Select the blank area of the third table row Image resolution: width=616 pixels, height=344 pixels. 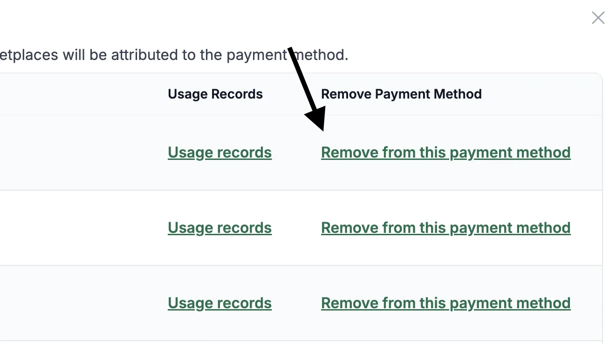click(x=79, y=303)
